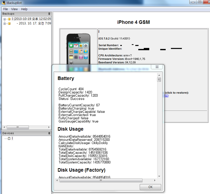The height and width of the screenshot is (194, 210).
Task: Open the View menu
Action: click(x=14, y=9)
